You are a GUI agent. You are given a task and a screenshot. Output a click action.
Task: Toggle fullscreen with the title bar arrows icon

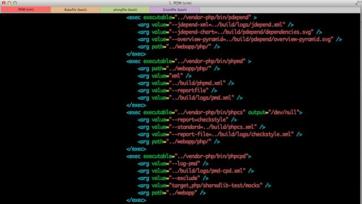coord(357,3)
